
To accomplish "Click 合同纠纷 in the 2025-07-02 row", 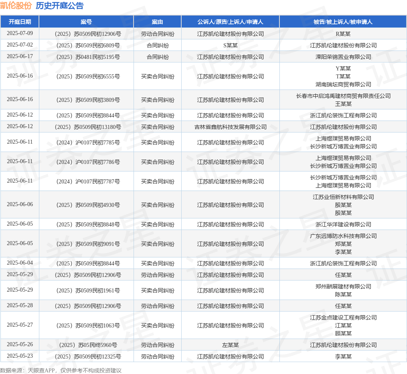I will coord(157,45).
